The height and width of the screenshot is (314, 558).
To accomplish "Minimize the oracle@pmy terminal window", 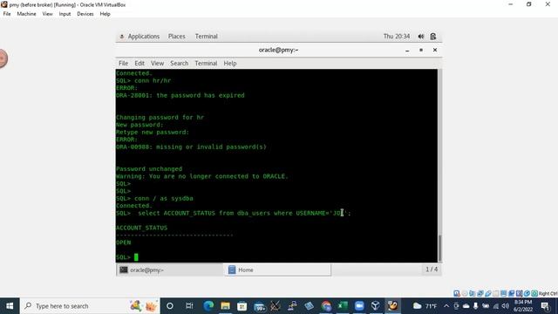I will pos(407,51).
